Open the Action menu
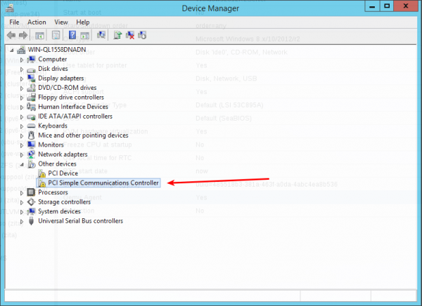 37,22
